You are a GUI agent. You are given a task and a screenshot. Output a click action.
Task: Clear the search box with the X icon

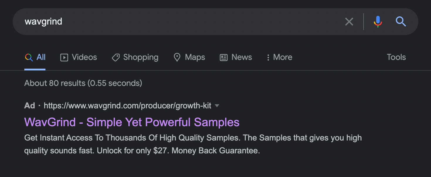coord(349,21)
